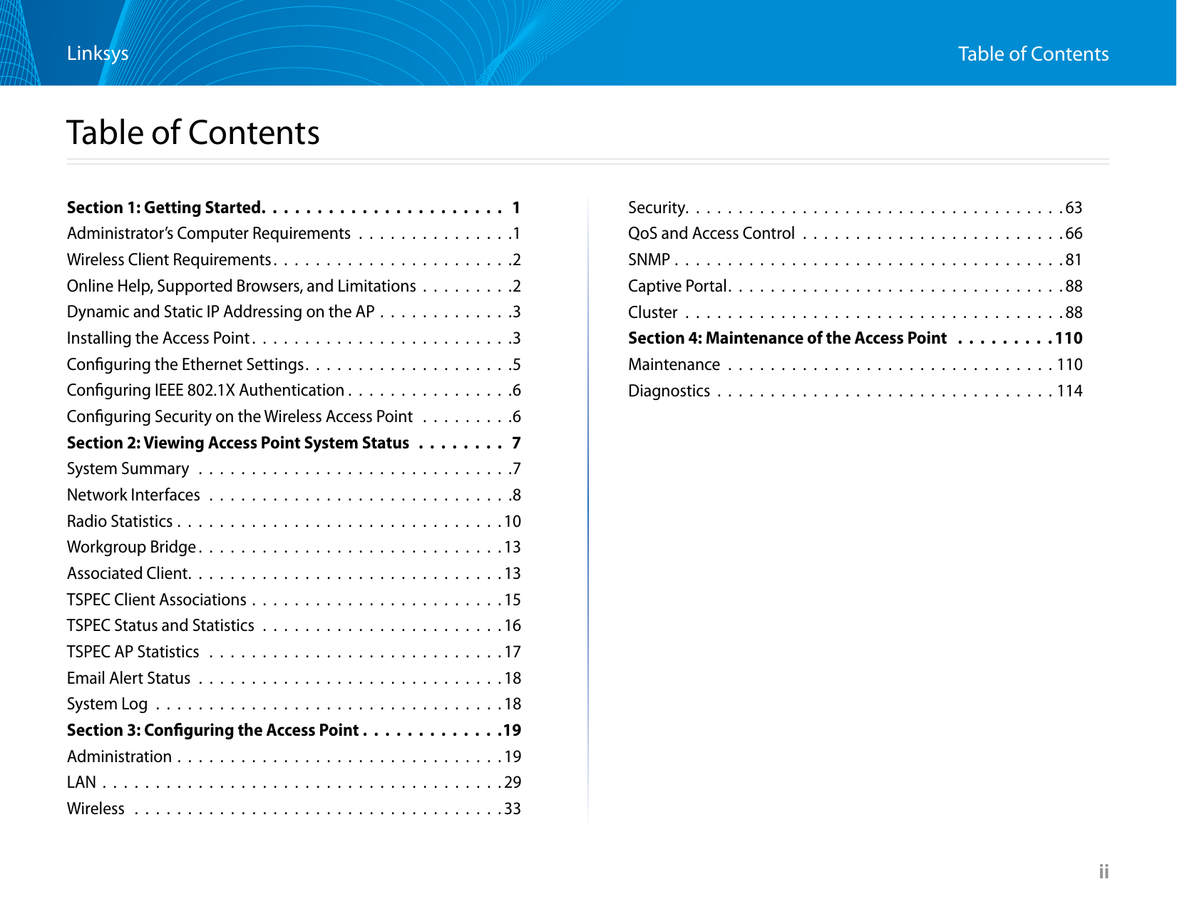Open Configuring the Ethernet Settings entry
1177x909 pixels.
click(294, 364)
